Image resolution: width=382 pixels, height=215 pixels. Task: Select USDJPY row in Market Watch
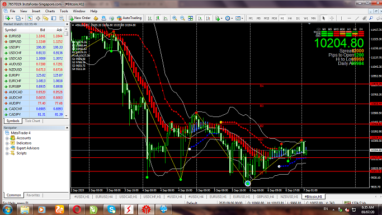tap(34, 47)
